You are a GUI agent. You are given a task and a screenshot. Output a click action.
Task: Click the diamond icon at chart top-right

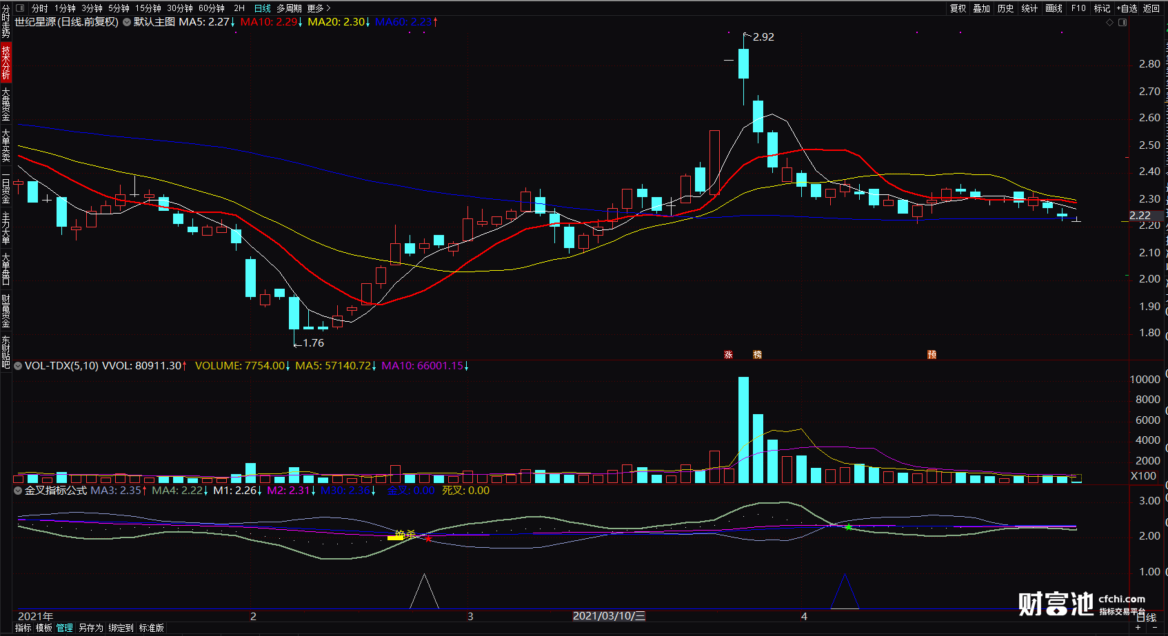[x=1109, y=23]
